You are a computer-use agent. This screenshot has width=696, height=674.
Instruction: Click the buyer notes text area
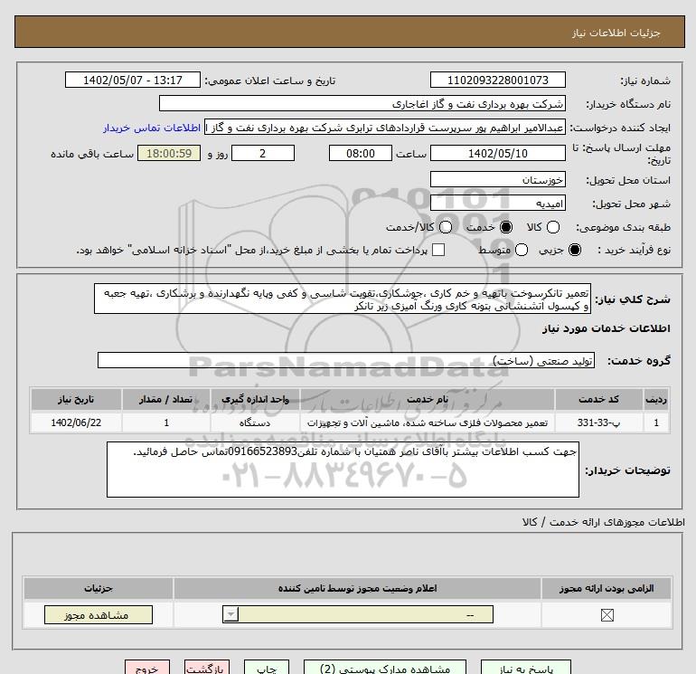[x=343, y=470]
